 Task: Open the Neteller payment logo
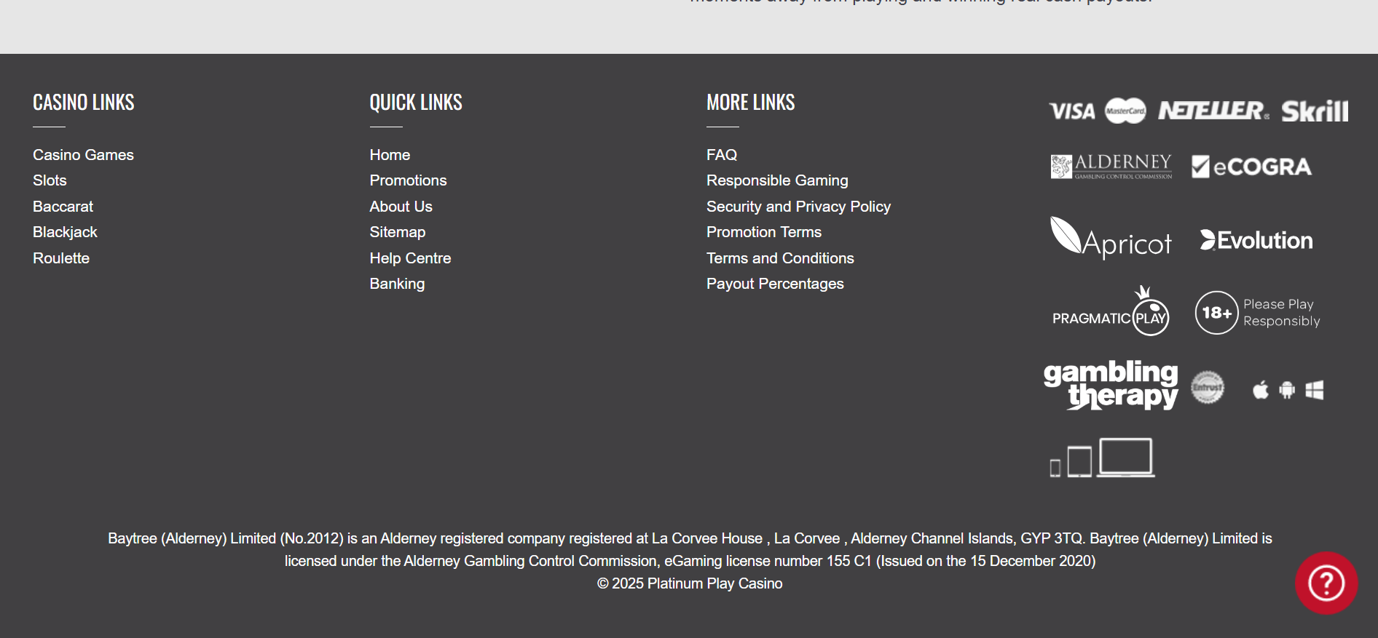point(1213,111)
